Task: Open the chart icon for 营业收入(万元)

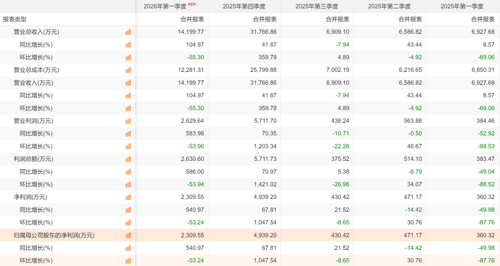Action: 128,83
